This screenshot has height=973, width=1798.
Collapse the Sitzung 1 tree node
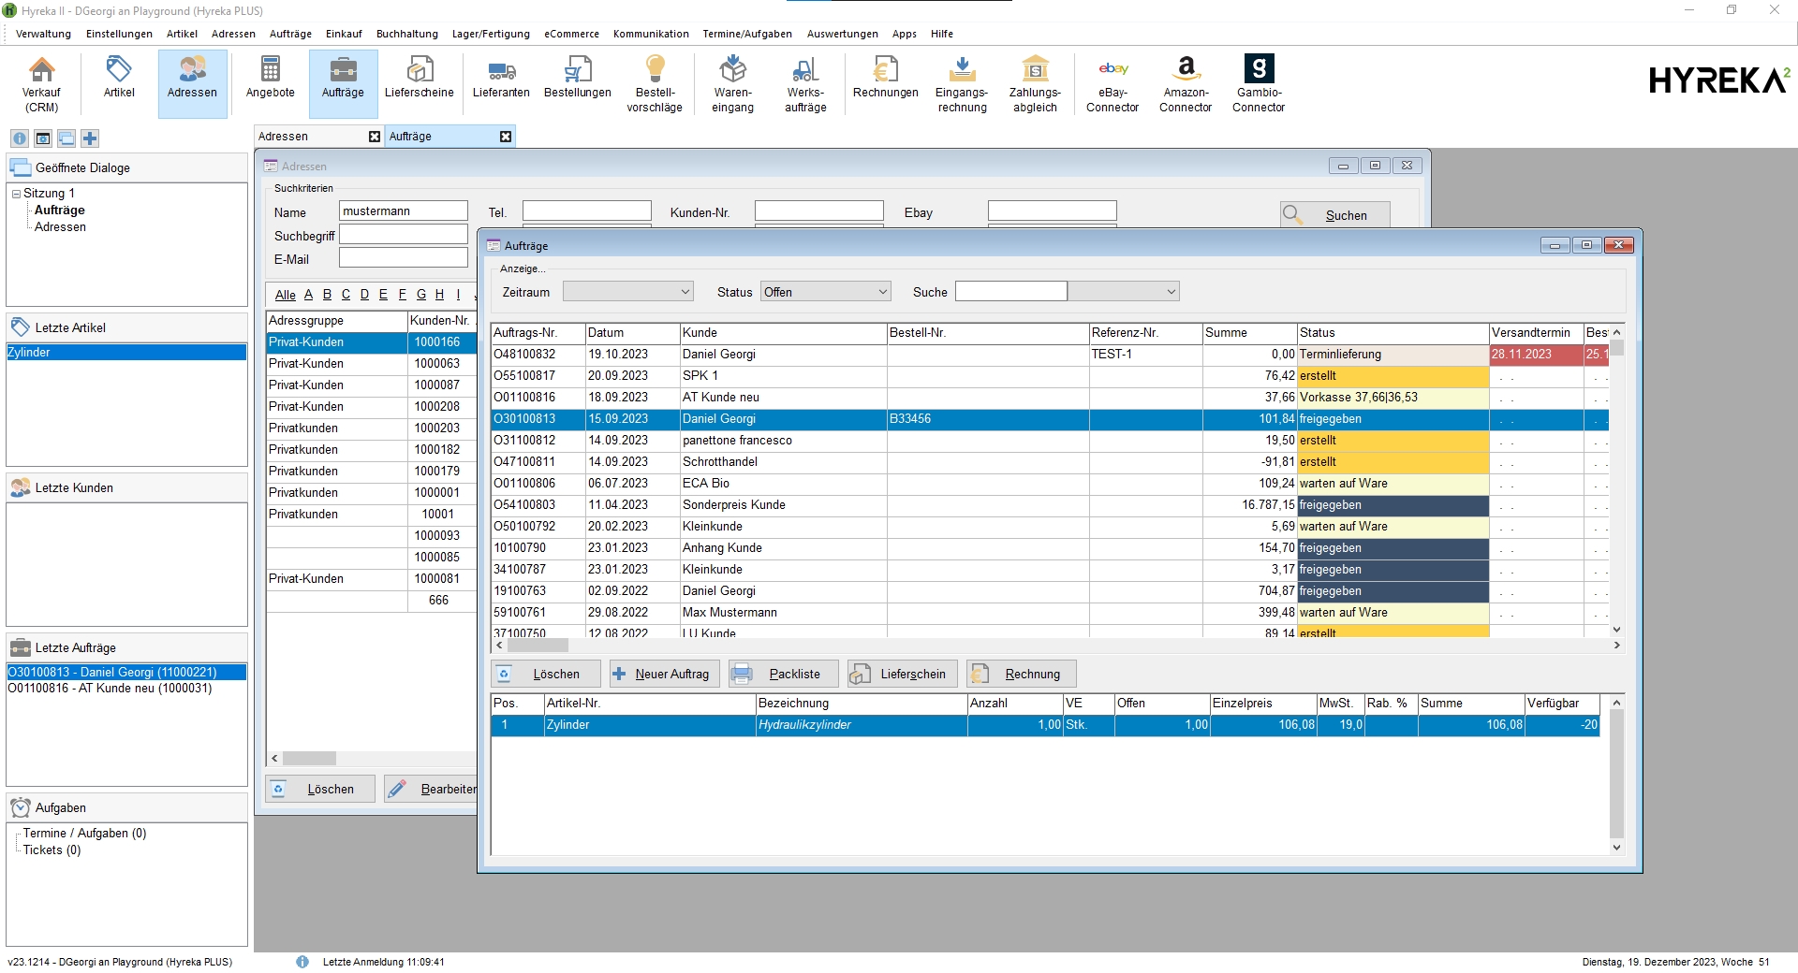pos(16,194)
